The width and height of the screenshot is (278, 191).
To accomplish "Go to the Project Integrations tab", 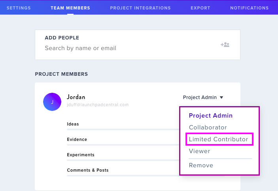I will click(140, 8).
